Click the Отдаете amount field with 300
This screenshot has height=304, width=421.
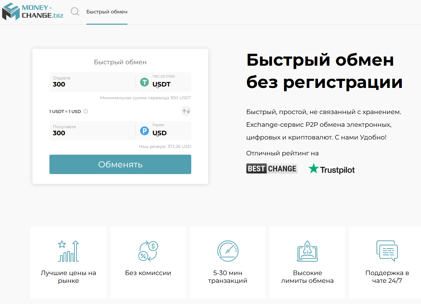pyautogui.click(x=92, y=82)
